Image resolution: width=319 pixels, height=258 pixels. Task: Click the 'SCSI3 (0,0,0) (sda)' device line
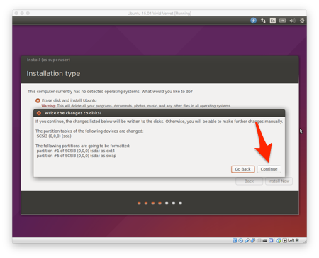point(54,136)
